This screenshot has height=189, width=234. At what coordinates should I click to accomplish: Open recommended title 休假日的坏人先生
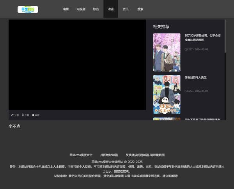[x=195, y=78]
